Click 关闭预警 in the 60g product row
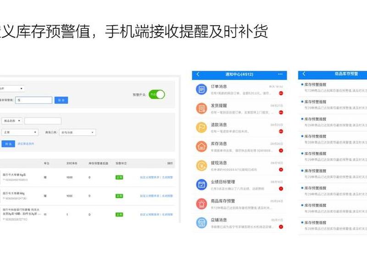The height and width of the screenshot is (275, 367). coord(167,196)
